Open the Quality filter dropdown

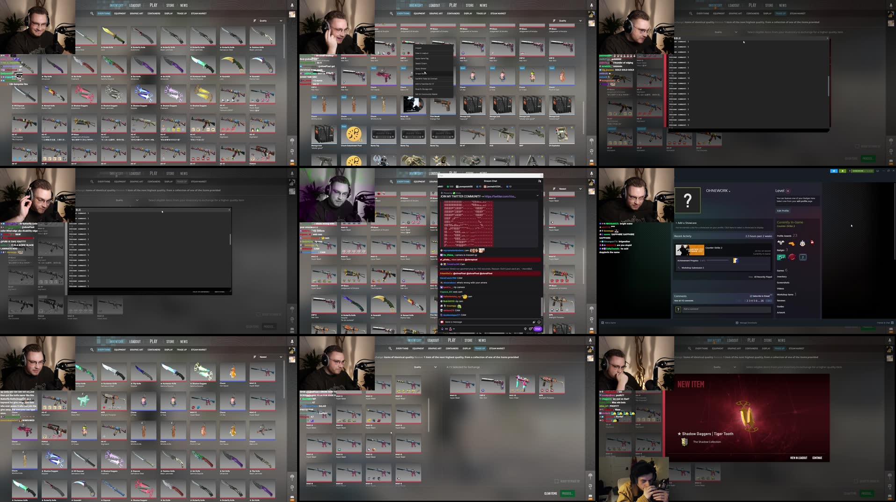pos(269,21)
